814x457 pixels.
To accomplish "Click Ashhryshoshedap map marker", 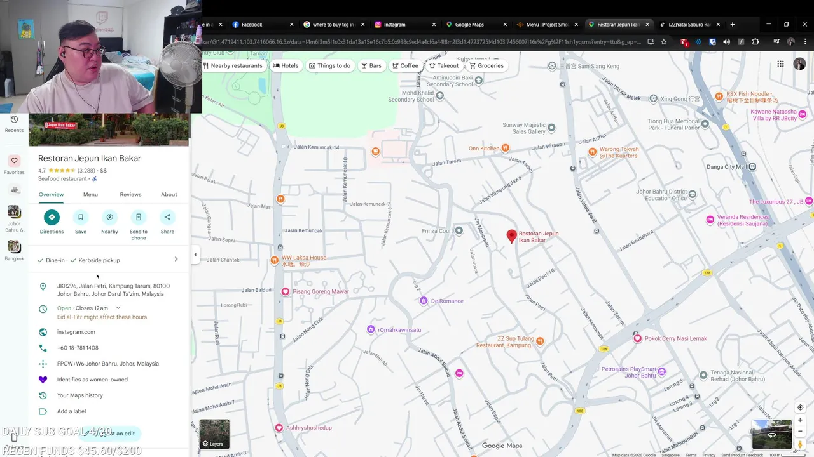I will point(279,428).
